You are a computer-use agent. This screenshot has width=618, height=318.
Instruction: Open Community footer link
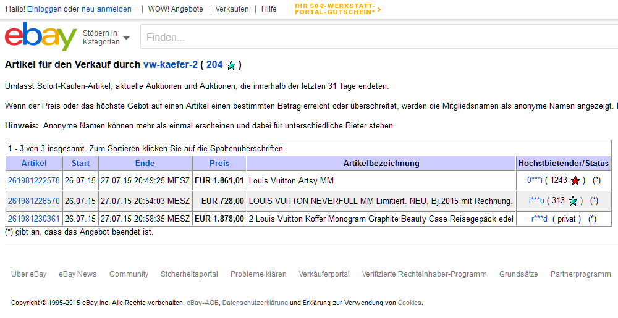[x=129, y=274]
